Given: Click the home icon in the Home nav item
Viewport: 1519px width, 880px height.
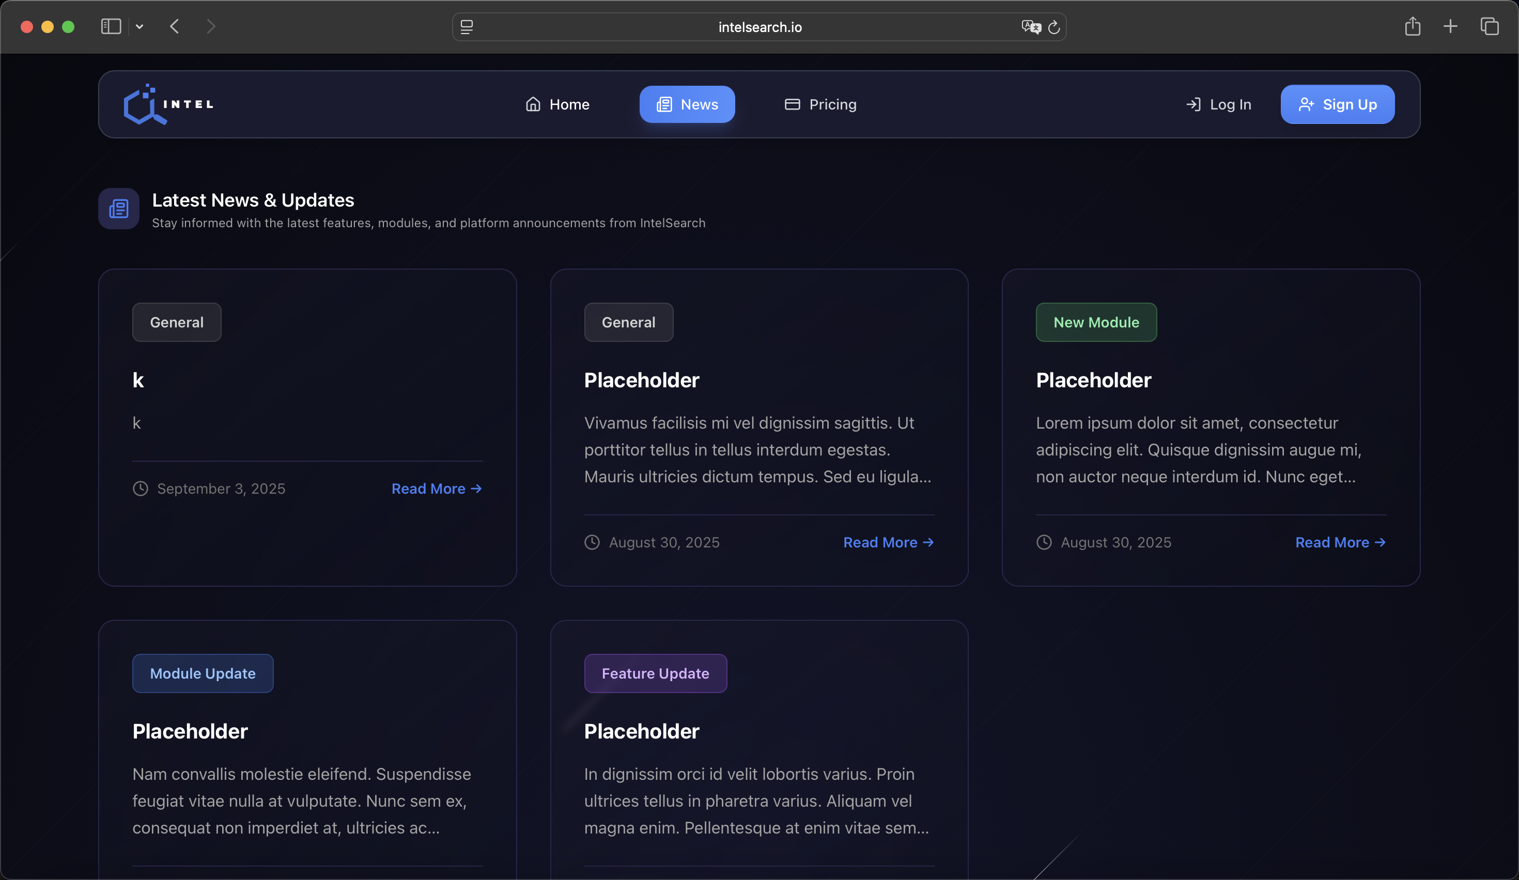Looking at the screenshot, I should [x=533, y=104].
